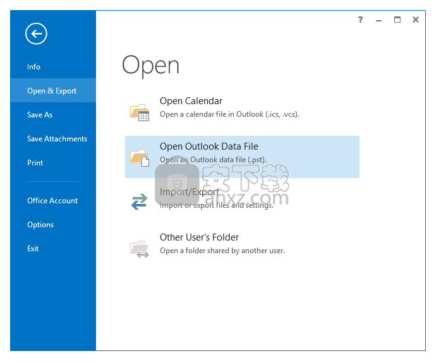Click the Other User's Folder title
The width and height of the screenshot is (446, 363).
[199, 237]
